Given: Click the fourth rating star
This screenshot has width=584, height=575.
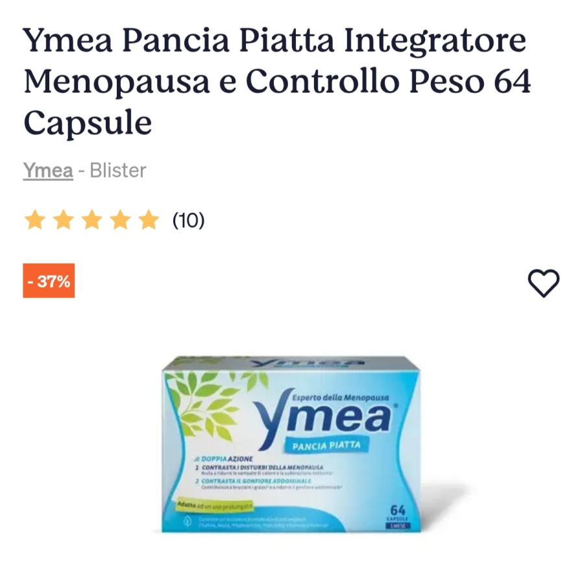Looking at the screenshot, I should pos(121,219).
